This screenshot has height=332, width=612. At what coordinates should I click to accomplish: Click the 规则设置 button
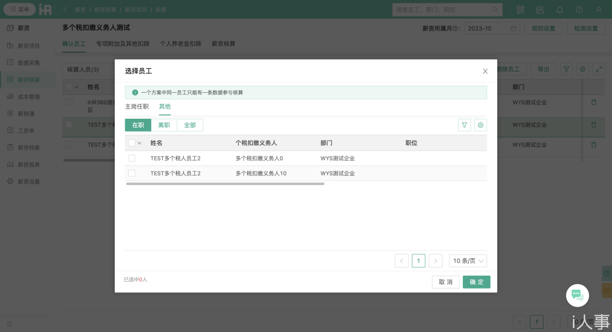point(543,28)
